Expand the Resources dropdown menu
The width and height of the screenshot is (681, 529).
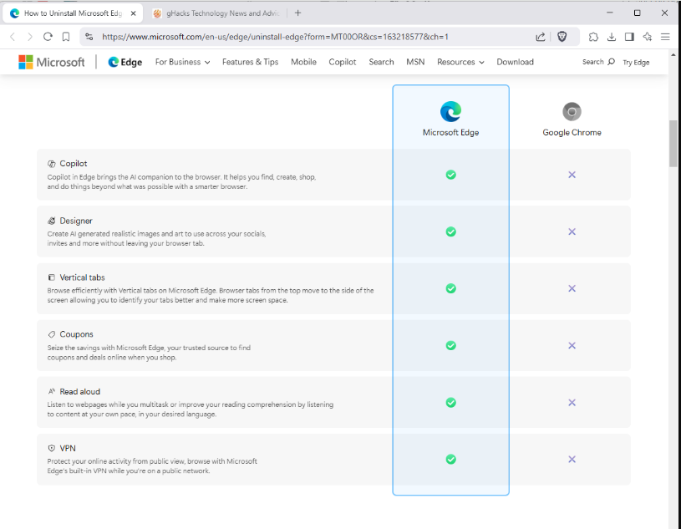[460, 62]
